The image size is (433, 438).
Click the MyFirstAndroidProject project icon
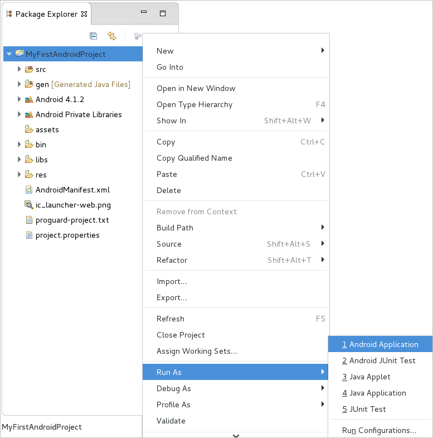(20, 53)
